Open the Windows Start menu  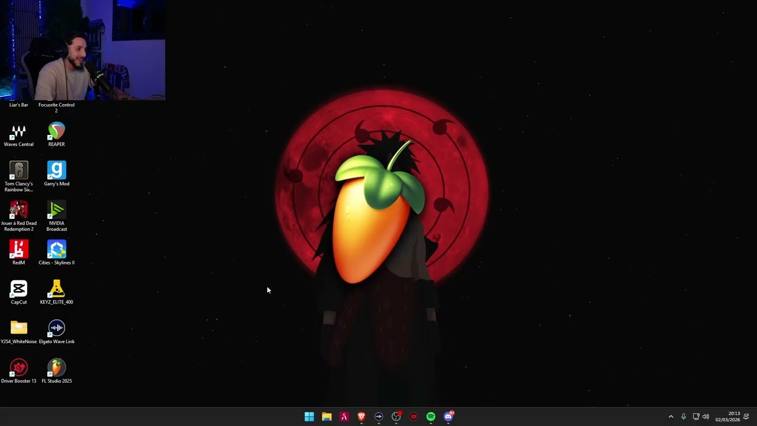click(x=309, y=417)
